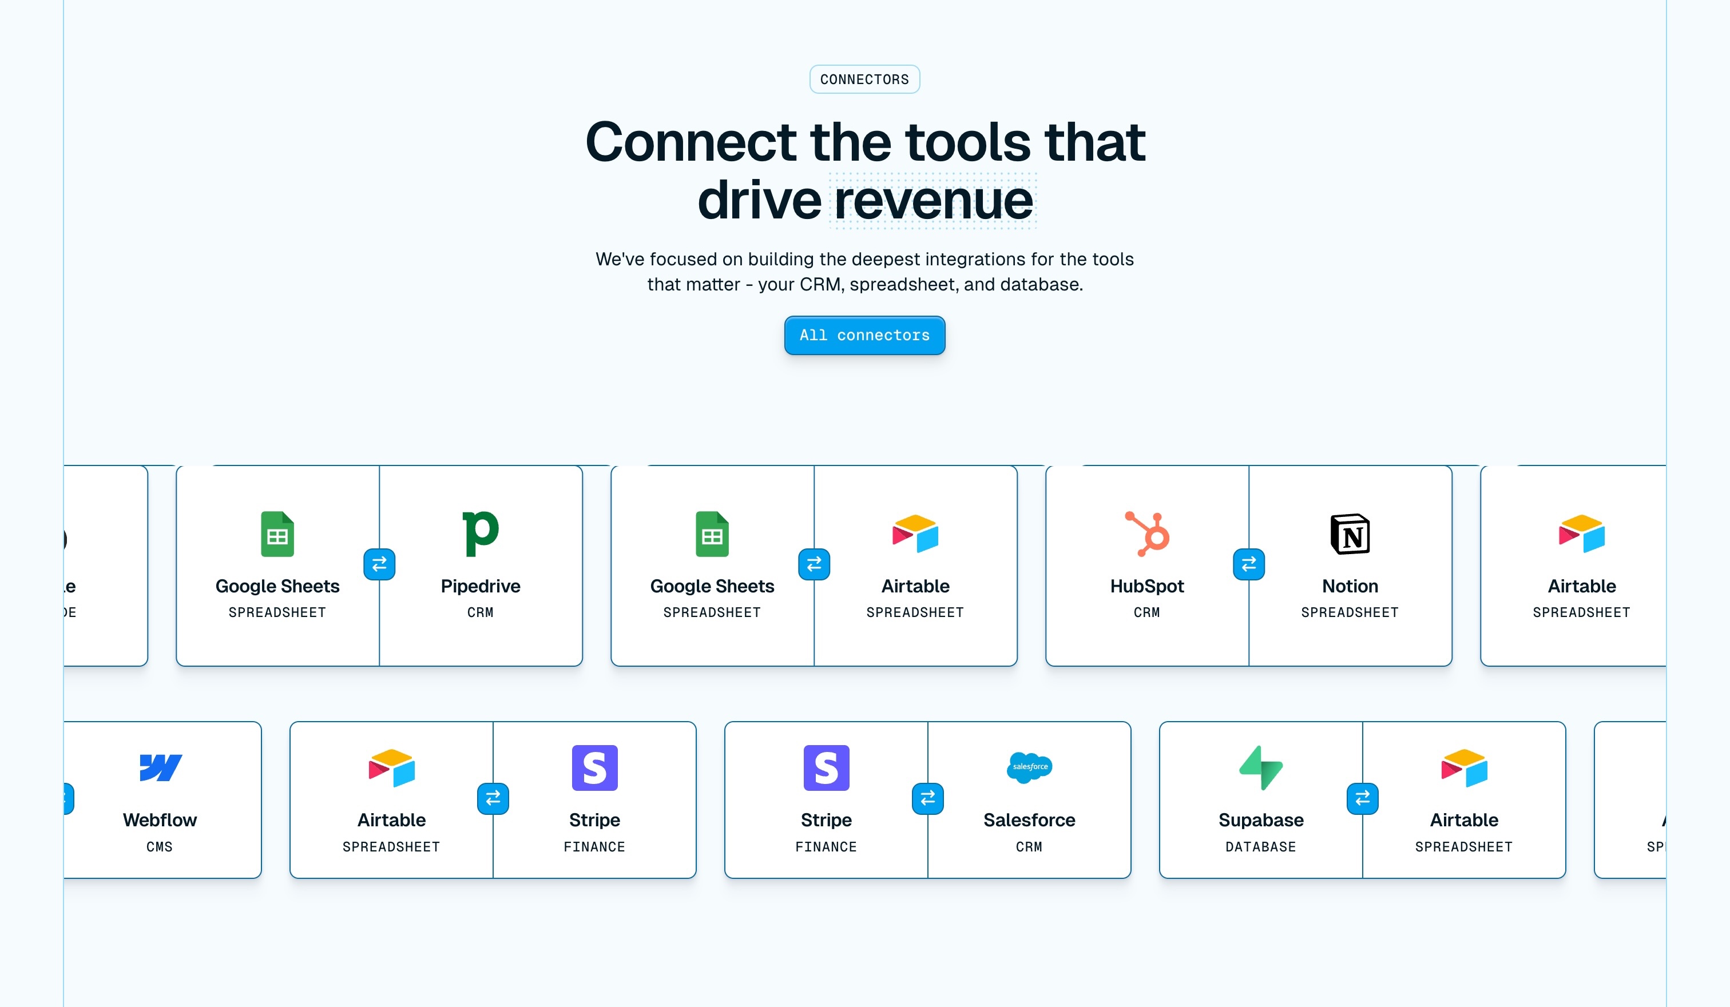This screenshot has height=1007, width=1730.
Task: Click Google Sheets title next to Airtable
Action: [712, 587]
